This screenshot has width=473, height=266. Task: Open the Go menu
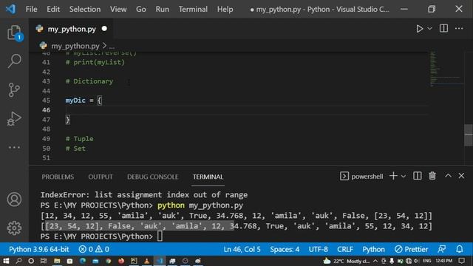click(141, 9)
